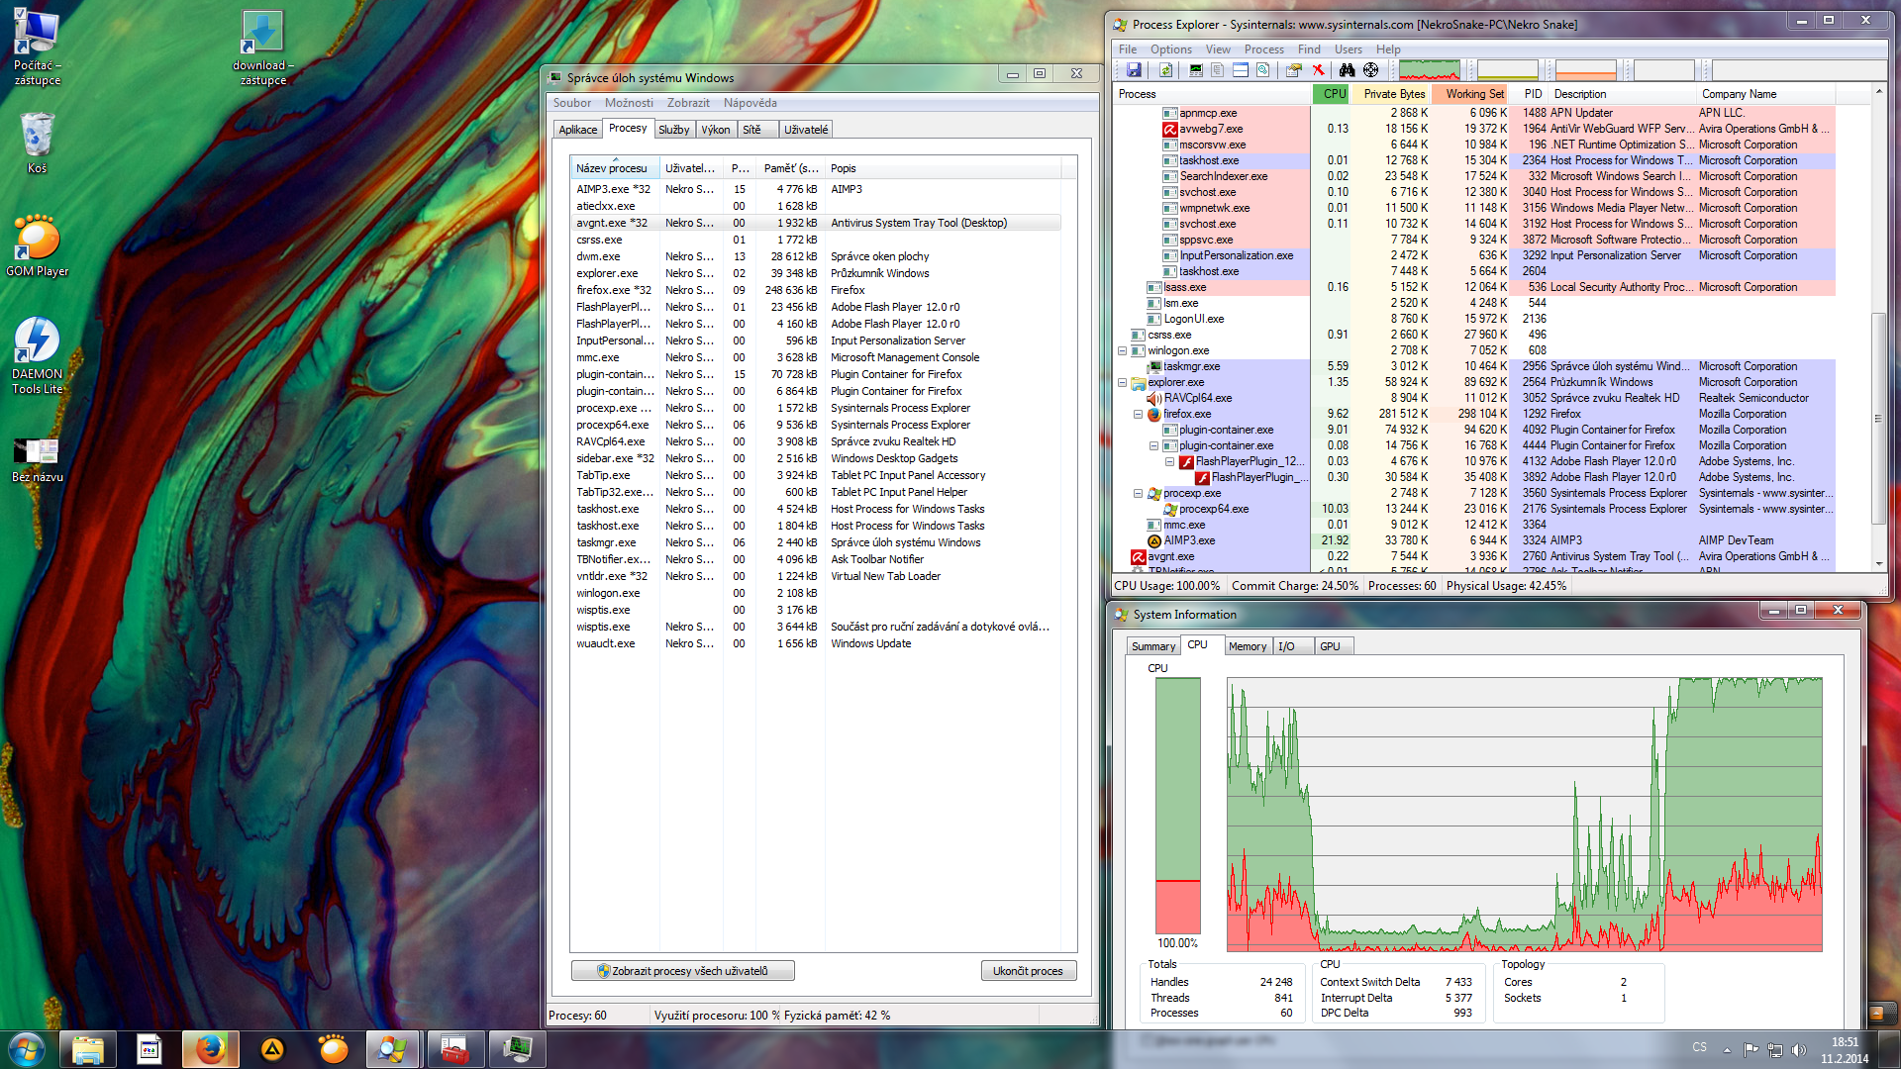Click the icon beside procexp64.exe
This screenshot has height=1069, width=1901.
coord(1169,509)
